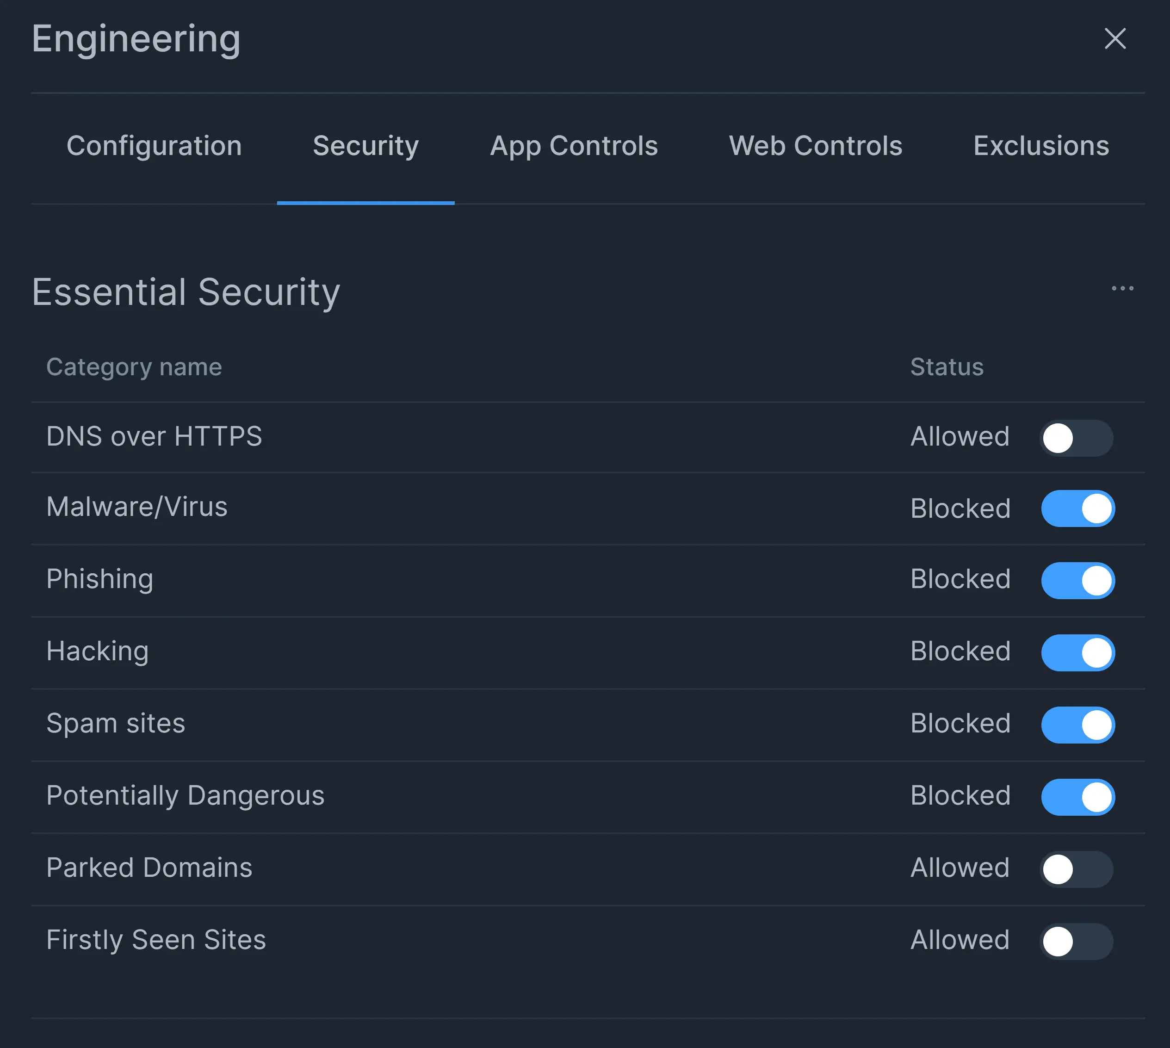Enable blocking for Parked Domains
Viewport: 1170px width, 1048px height.
click(1076, 869)
